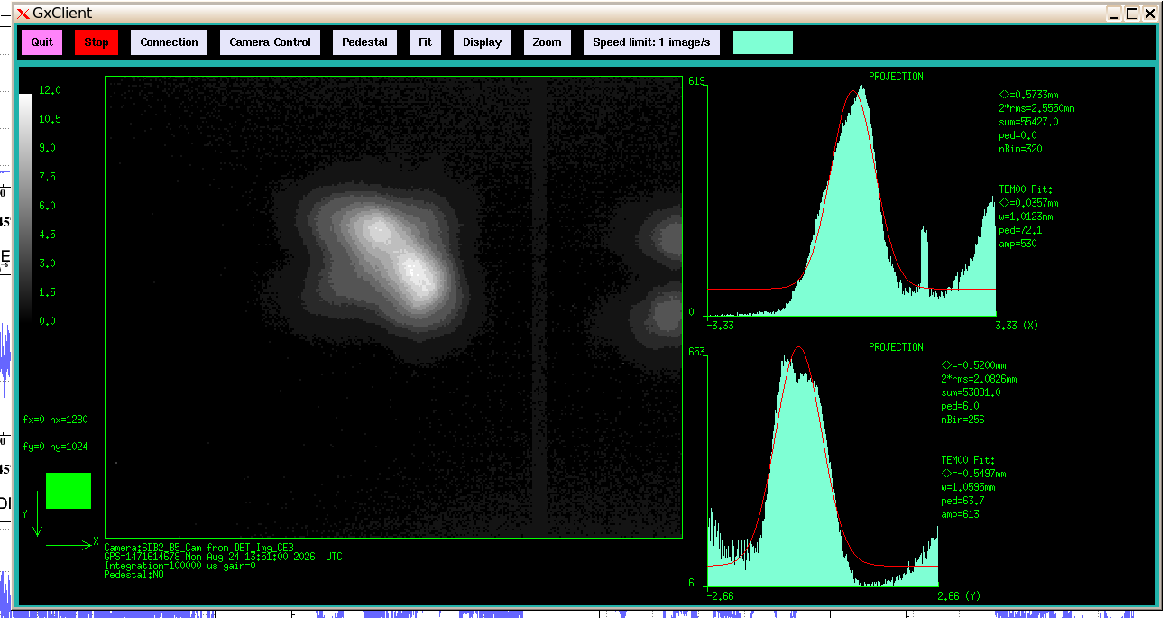
Task: Click the 'amp=530' fit value
Action: coord(1017,244)
